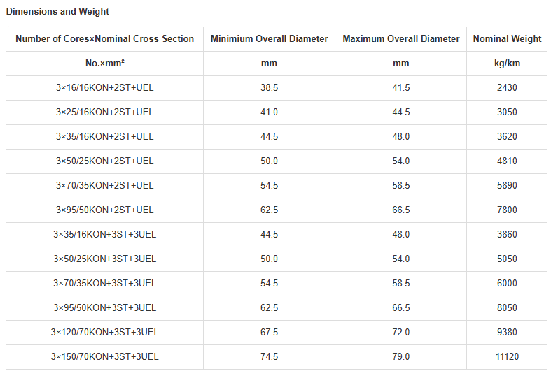Select the 3×35/16KON+3ST+3UEL cell
The width and height of the screenshot is (558, 378).
click(x=104, y=235)
